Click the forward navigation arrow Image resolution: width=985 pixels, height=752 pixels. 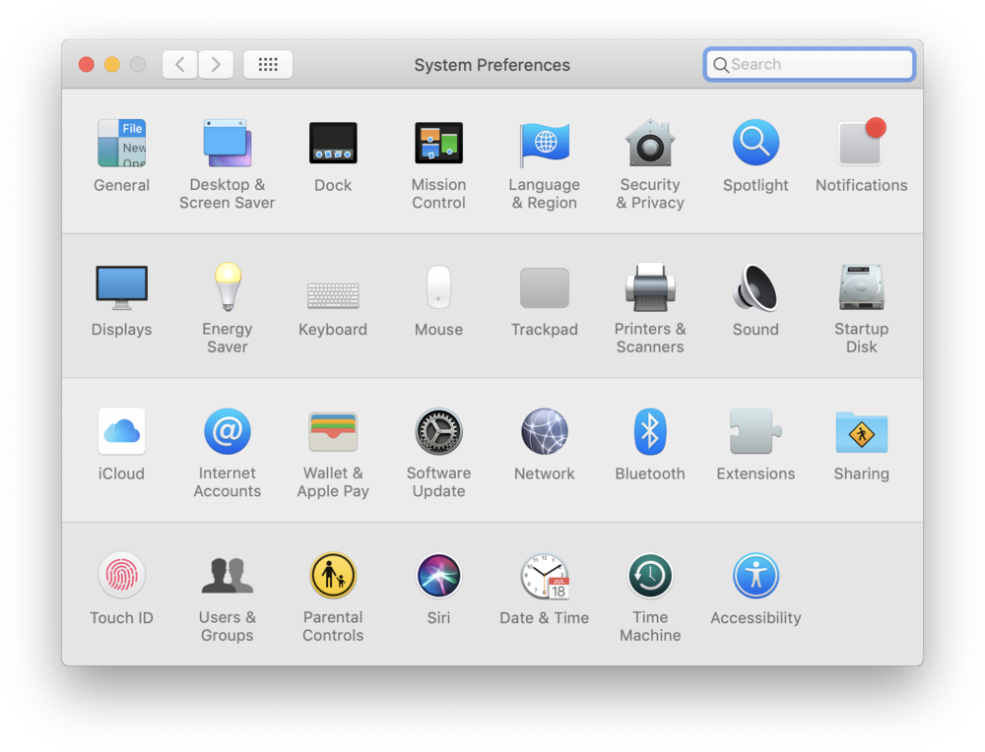pyautogui.click(x=216, y=64)
